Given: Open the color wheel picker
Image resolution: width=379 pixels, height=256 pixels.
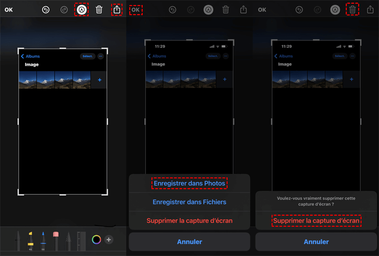Looking at the screenshot, I should (96, 240).
